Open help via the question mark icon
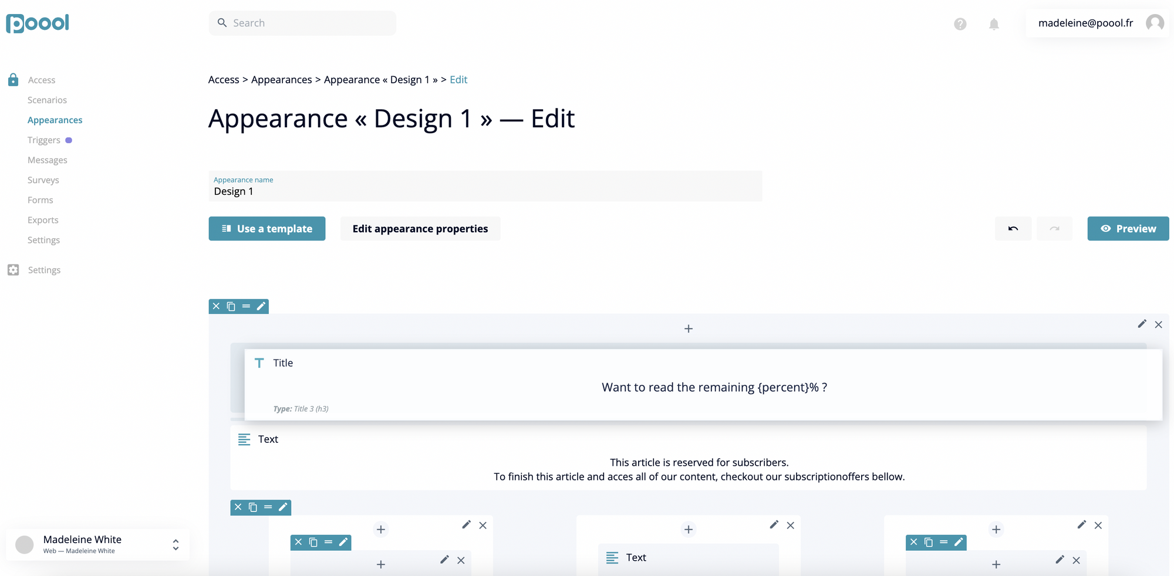 960,24
